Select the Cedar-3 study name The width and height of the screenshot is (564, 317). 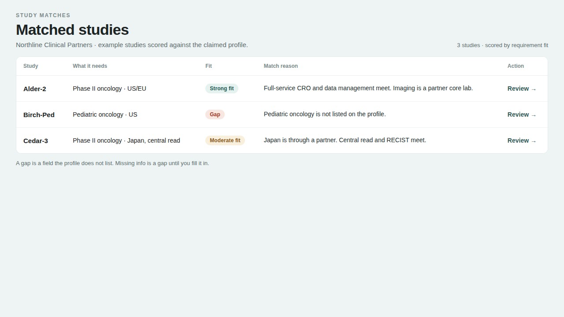click(x=36, y=141)
